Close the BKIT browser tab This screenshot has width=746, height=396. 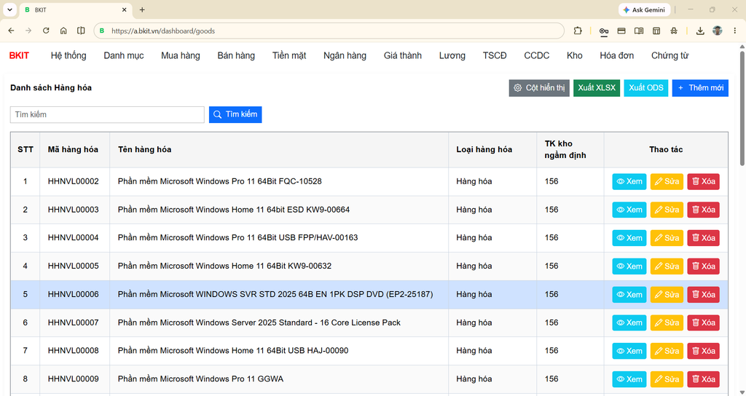[124, 9]
